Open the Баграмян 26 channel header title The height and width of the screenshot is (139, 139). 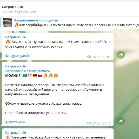coord(12,7)
